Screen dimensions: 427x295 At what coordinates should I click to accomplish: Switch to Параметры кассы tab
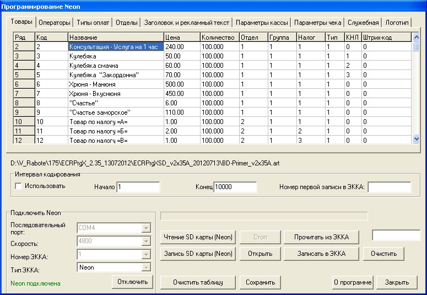pyautogui.click(x=262, y=23)
